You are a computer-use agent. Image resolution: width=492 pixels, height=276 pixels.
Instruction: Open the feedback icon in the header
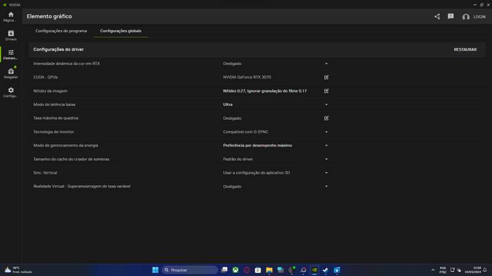(x=451, y=17)
